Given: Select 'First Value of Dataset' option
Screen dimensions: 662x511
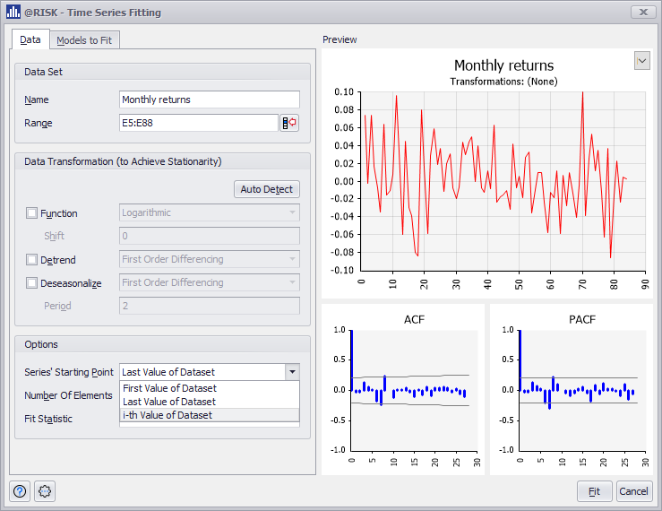Looking at the screenshot, I should 169,388.
